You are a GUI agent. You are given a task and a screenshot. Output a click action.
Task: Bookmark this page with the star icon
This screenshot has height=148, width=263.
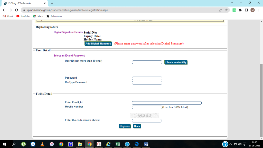[226, 10]
